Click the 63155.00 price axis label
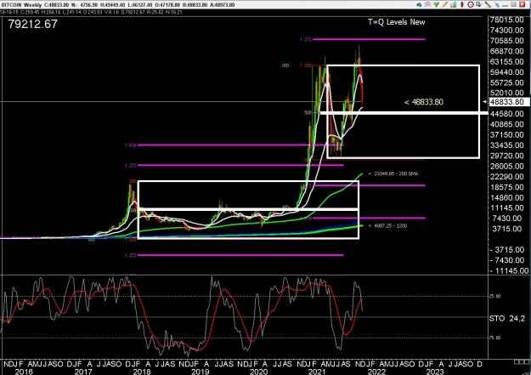531x375 pixels. 506,62
